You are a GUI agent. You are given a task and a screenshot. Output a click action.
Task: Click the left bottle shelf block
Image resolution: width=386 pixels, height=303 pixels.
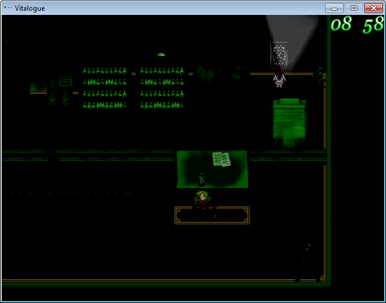tap(105, 88)
